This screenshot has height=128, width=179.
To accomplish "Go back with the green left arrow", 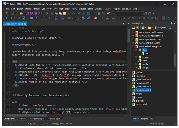I will pos(7,18).
